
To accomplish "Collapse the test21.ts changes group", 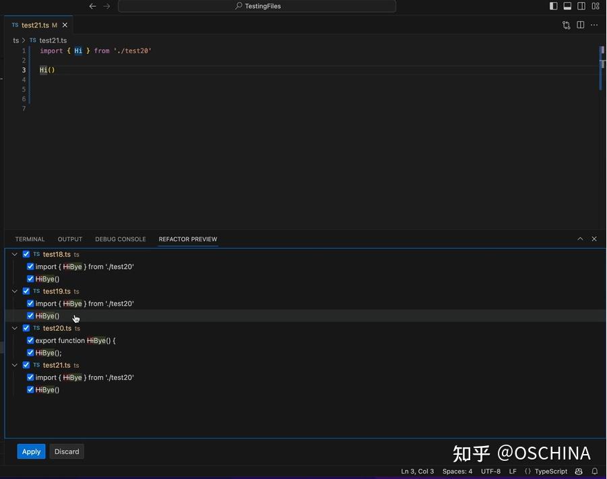I will click(x=14, y=364).
